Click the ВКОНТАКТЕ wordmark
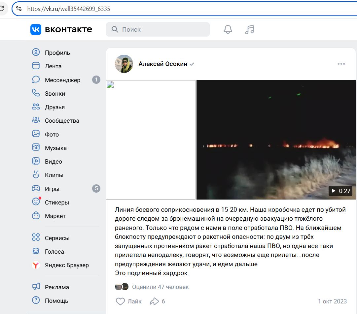Screen dimensions: 357x314 tap(69, 29)
